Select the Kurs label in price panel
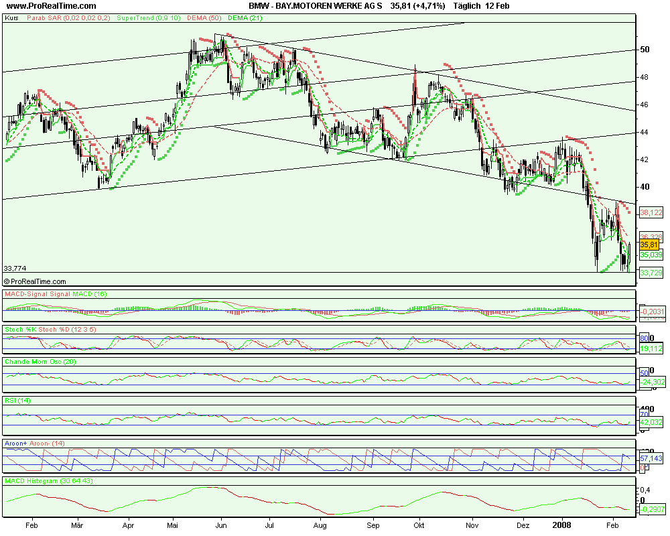This screenshot has width=670, height=536. 11,18
